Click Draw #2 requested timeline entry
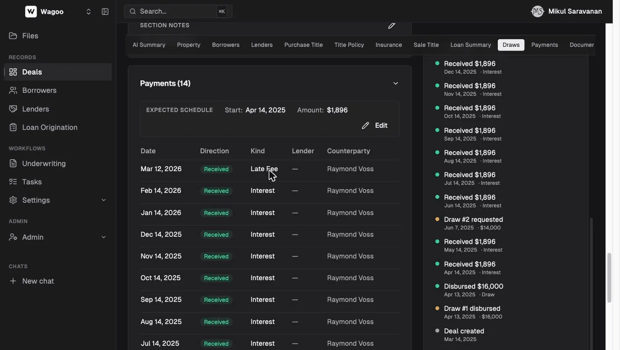This screenshot has width=620, height=350. 473,224
